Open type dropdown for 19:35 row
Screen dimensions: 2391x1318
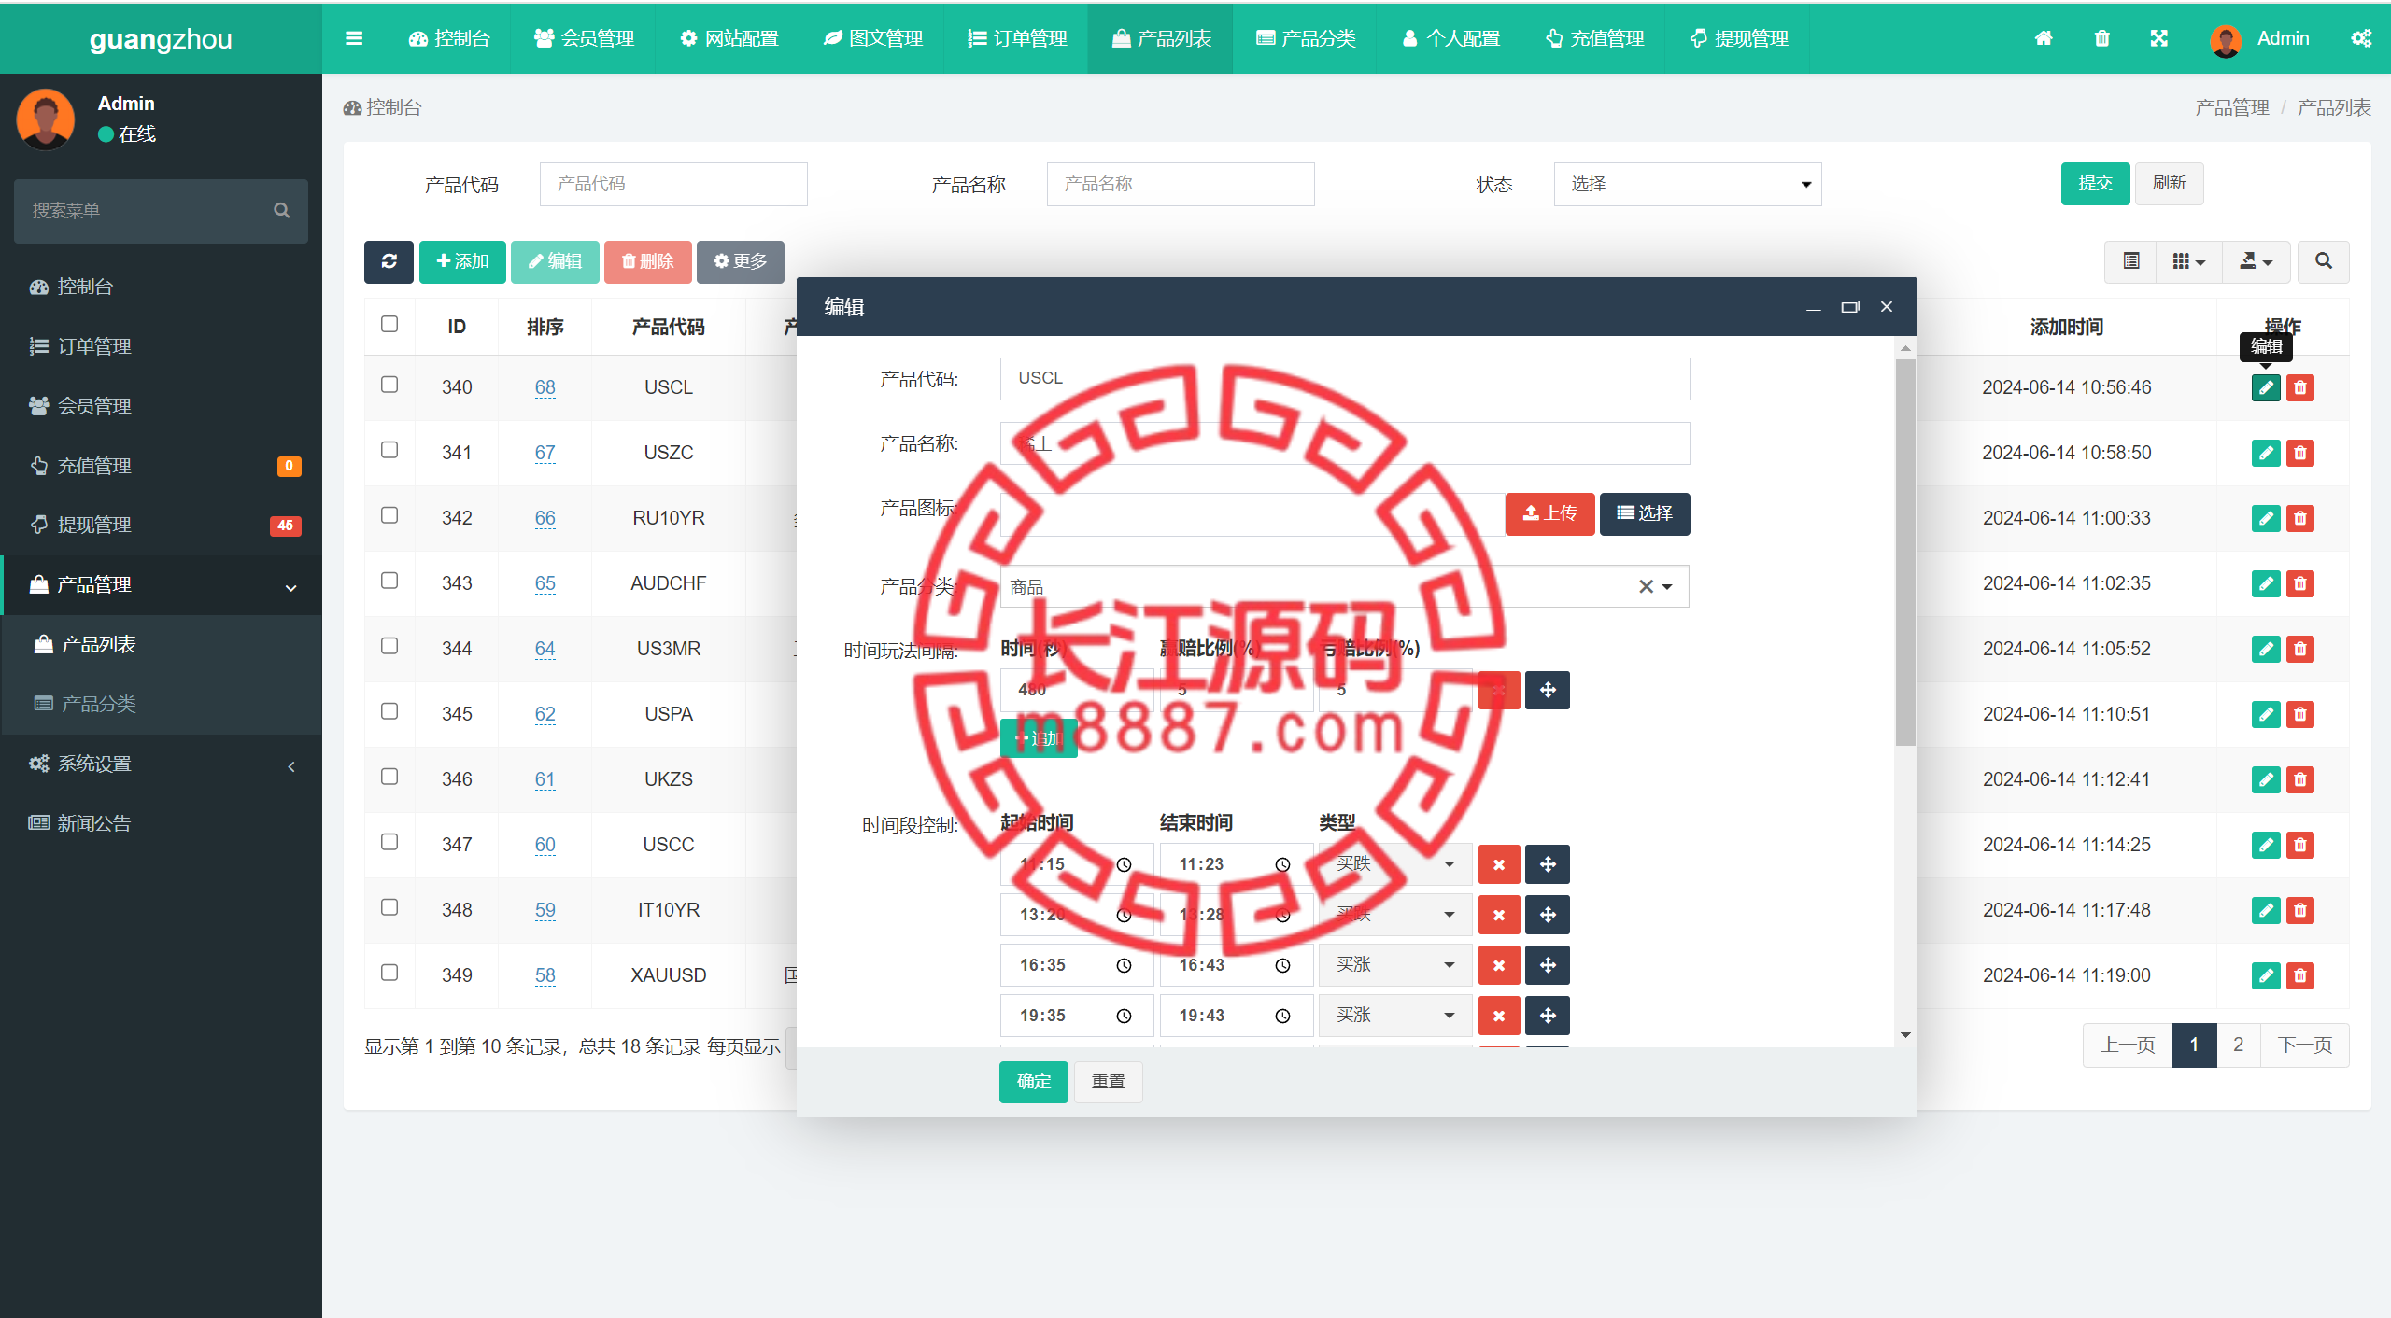click(1395, 1016)
